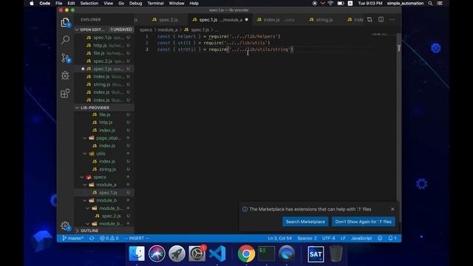The image size is (473, 266).
Task: Open Google Chrome from the dock
Action: tap(246, 253)
